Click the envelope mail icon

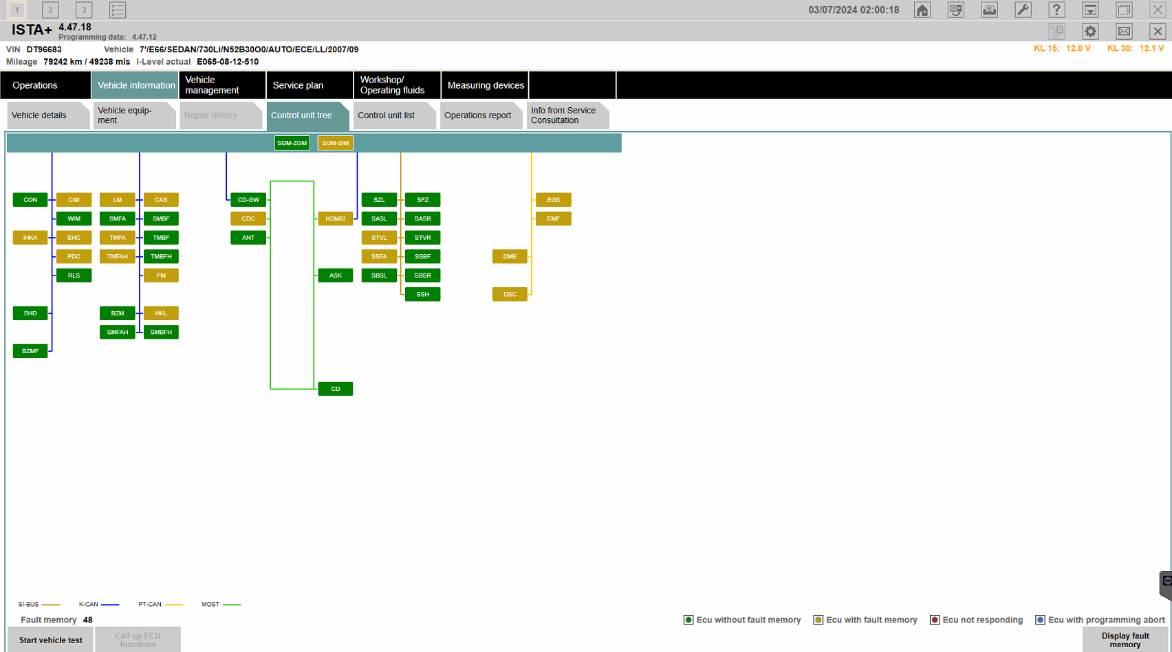coord(1124,31)
